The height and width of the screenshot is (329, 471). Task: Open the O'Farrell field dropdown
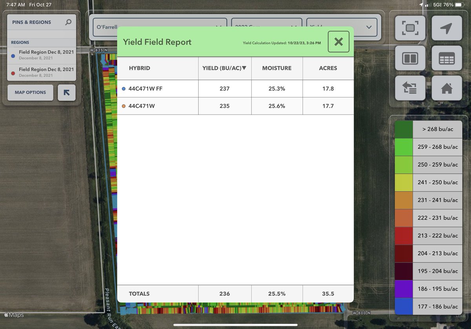point(160,27)
